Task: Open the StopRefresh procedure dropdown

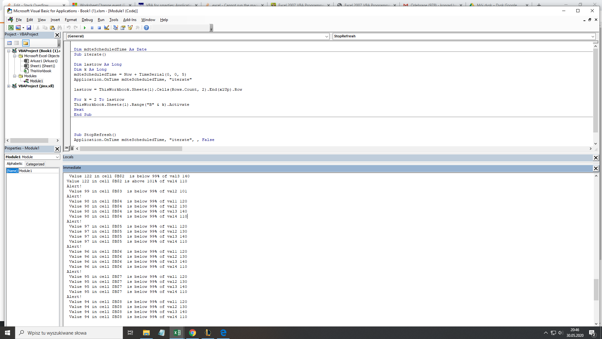Action: 593,36
